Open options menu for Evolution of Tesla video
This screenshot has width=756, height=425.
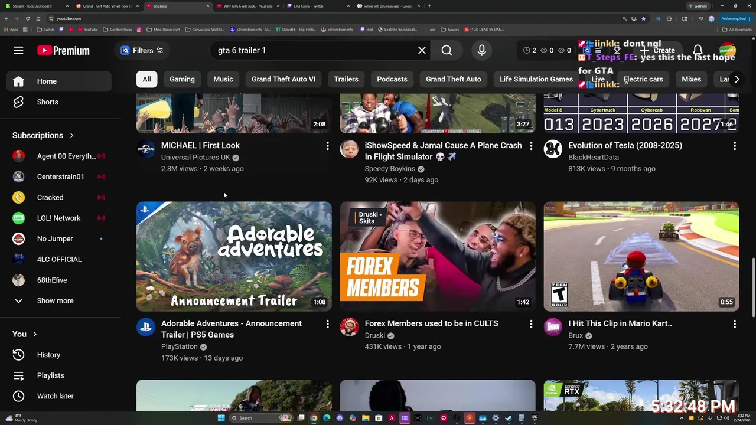735,146
